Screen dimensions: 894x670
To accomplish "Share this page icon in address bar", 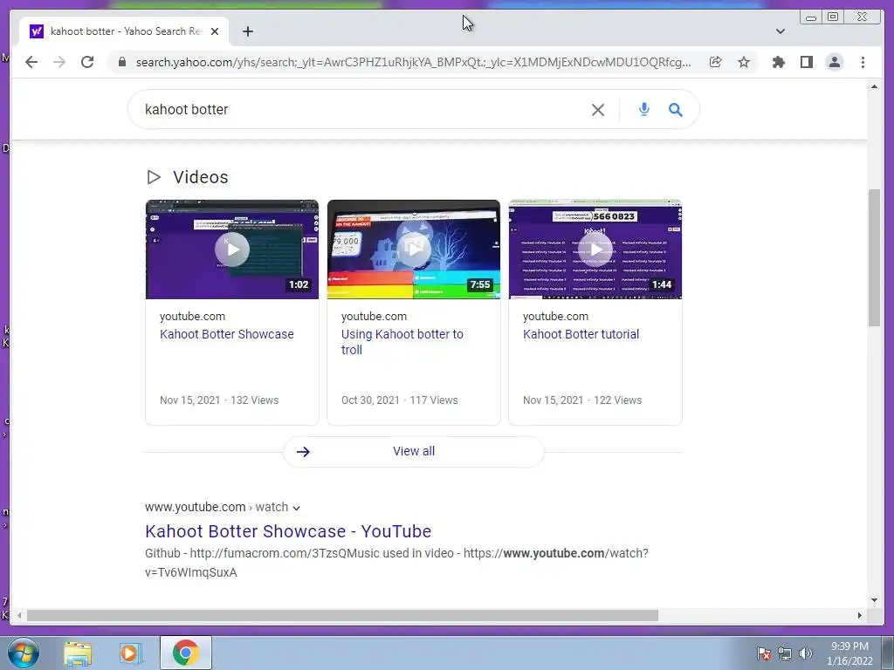I will (x=716, y=62).
